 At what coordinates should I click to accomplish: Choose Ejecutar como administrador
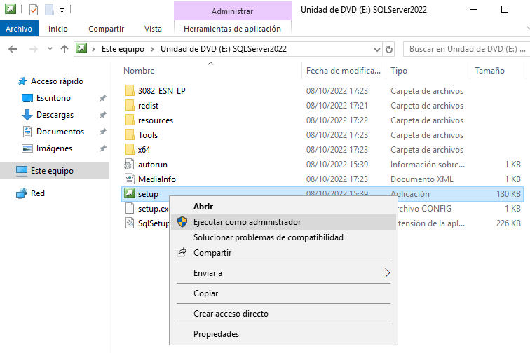tap(283, 222)
